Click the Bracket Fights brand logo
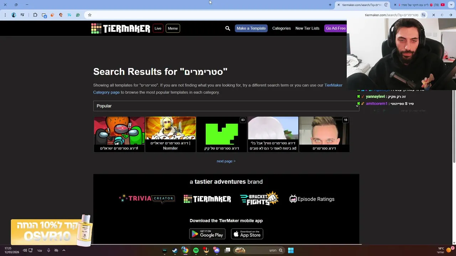 [x=259, y=198]
